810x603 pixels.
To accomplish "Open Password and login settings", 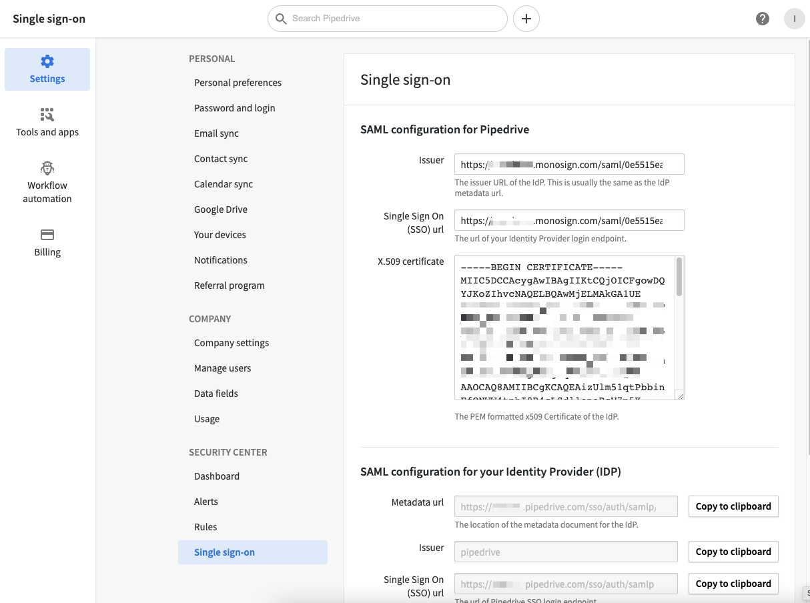I will 234,108.
